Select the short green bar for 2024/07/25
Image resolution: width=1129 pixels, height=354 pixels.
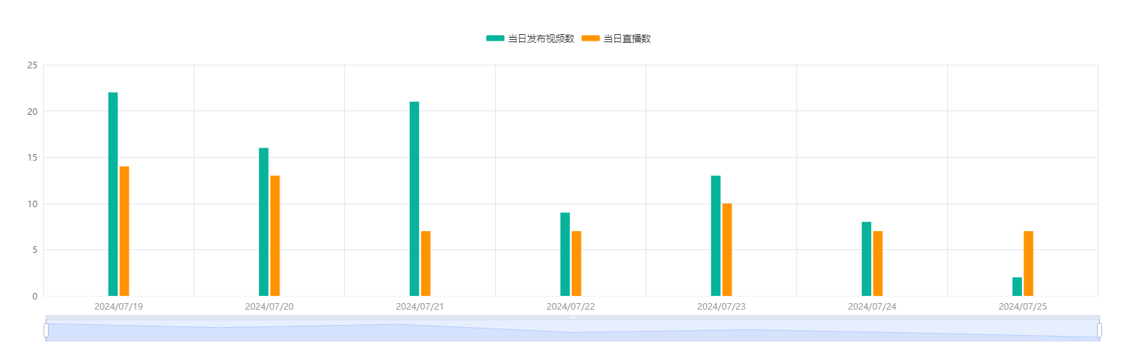(1017, 286)
